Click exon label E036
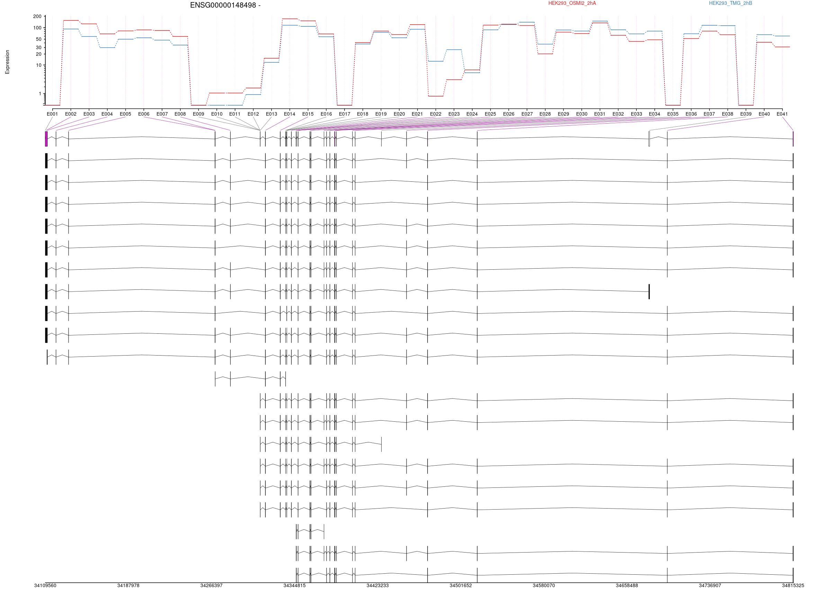The image size is (831, 592). tap(691, 114)
